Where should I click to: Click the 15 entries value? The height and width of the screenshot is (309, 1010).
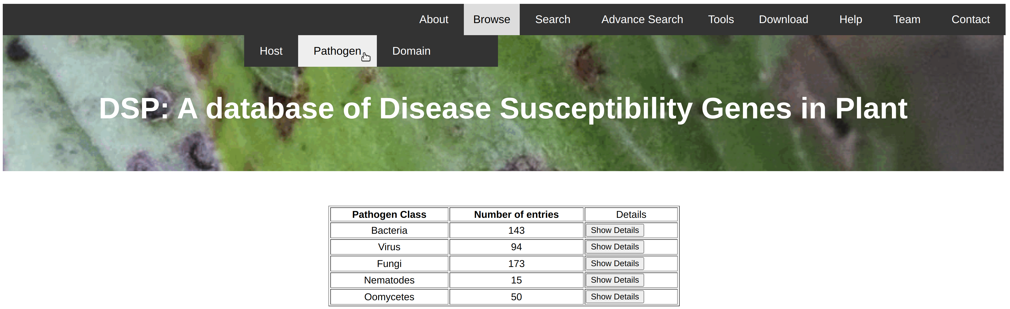[516, 280]
